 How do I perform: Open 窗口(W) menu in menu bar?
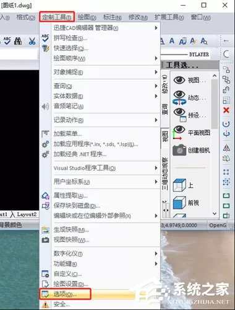[200, 17]
